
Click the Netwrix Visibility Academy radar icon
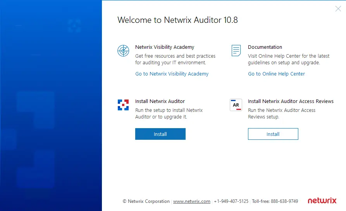(x=123, y=51)
